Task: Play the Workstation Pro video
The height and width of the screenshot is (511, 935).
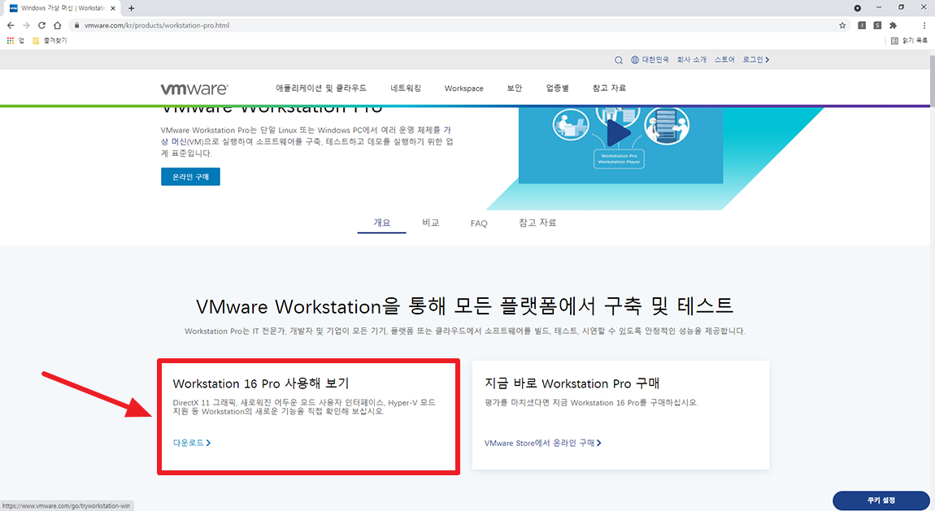Action: [619, 132]
